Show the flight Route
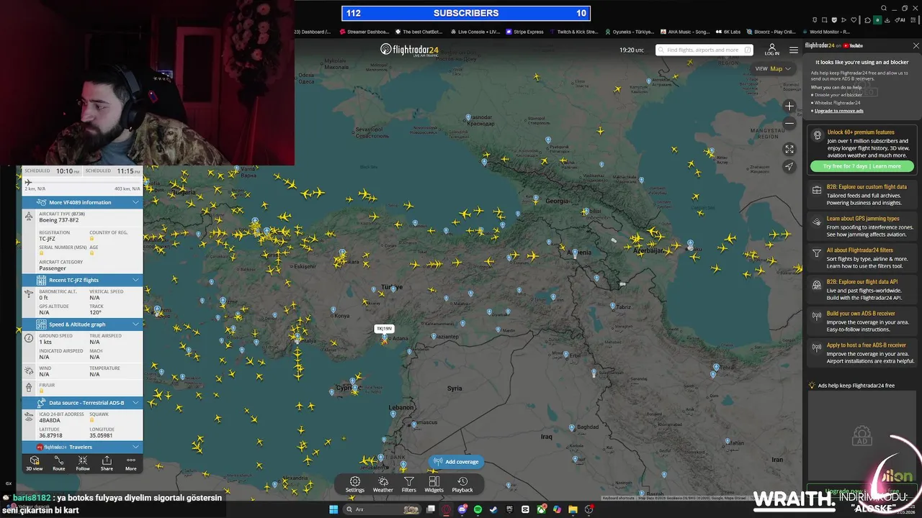The width and height of the screenshot is (922, 518). pos(58,463)
